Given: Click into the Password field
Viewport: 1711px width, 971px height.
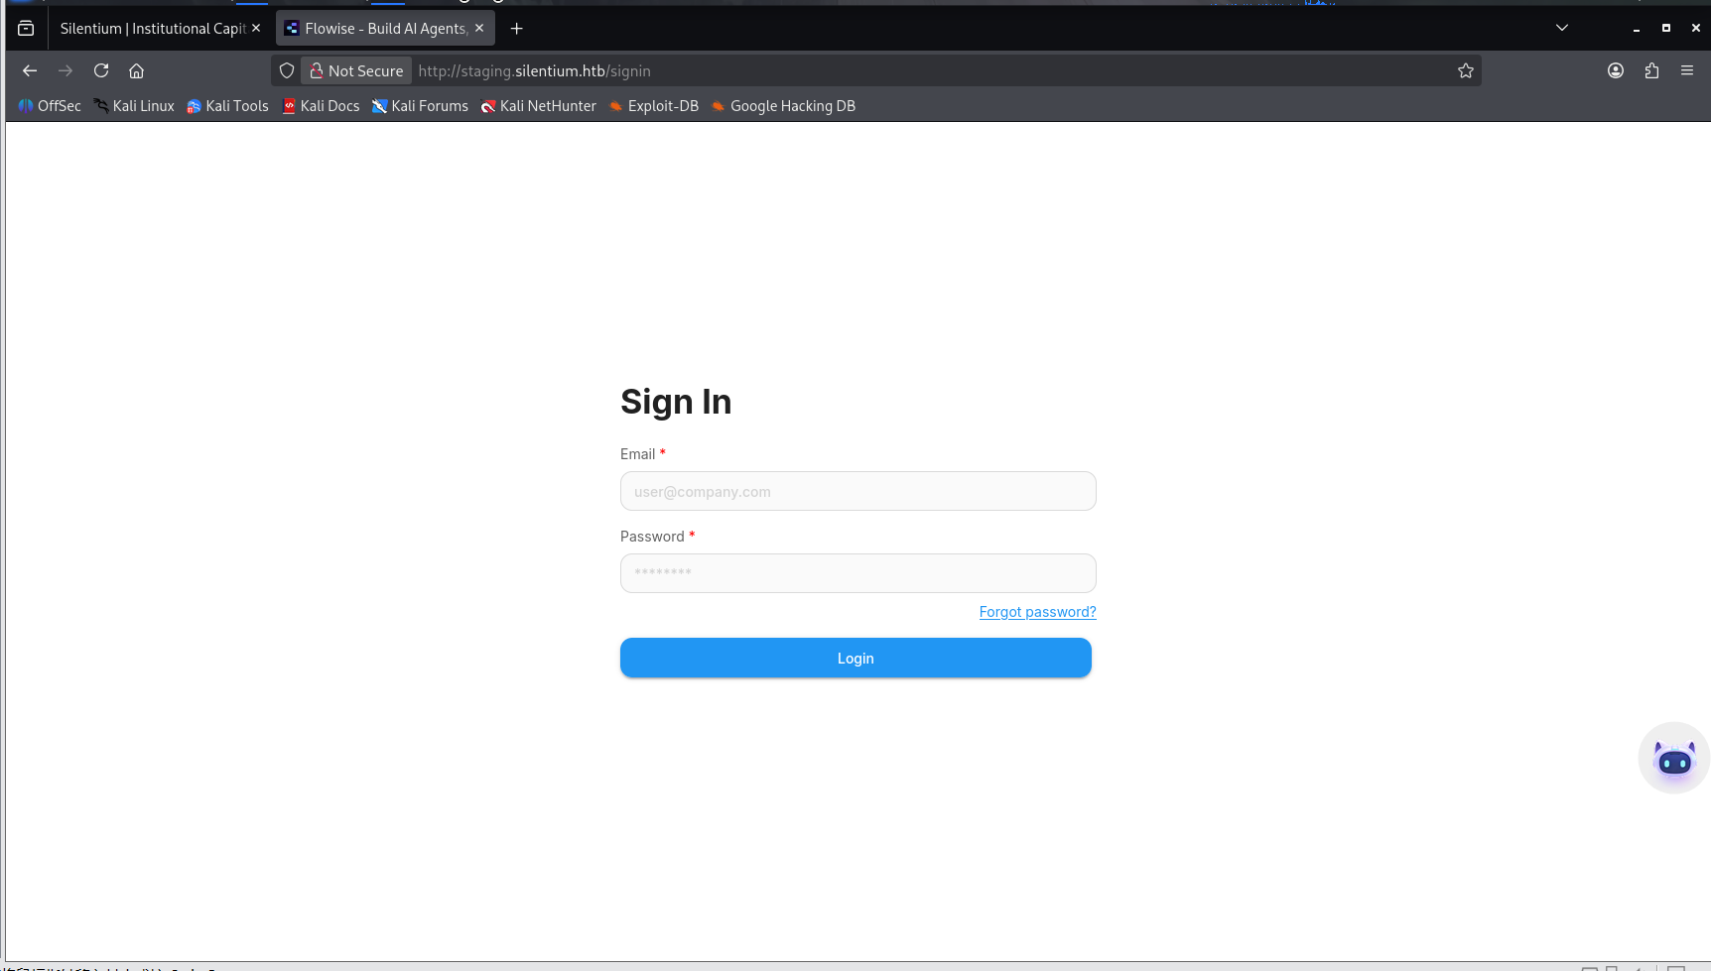Looking at the screenshot, I should [x=857, y=573].
